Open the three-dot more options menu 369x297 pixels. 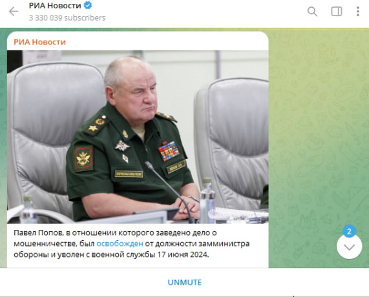(358, 11)
